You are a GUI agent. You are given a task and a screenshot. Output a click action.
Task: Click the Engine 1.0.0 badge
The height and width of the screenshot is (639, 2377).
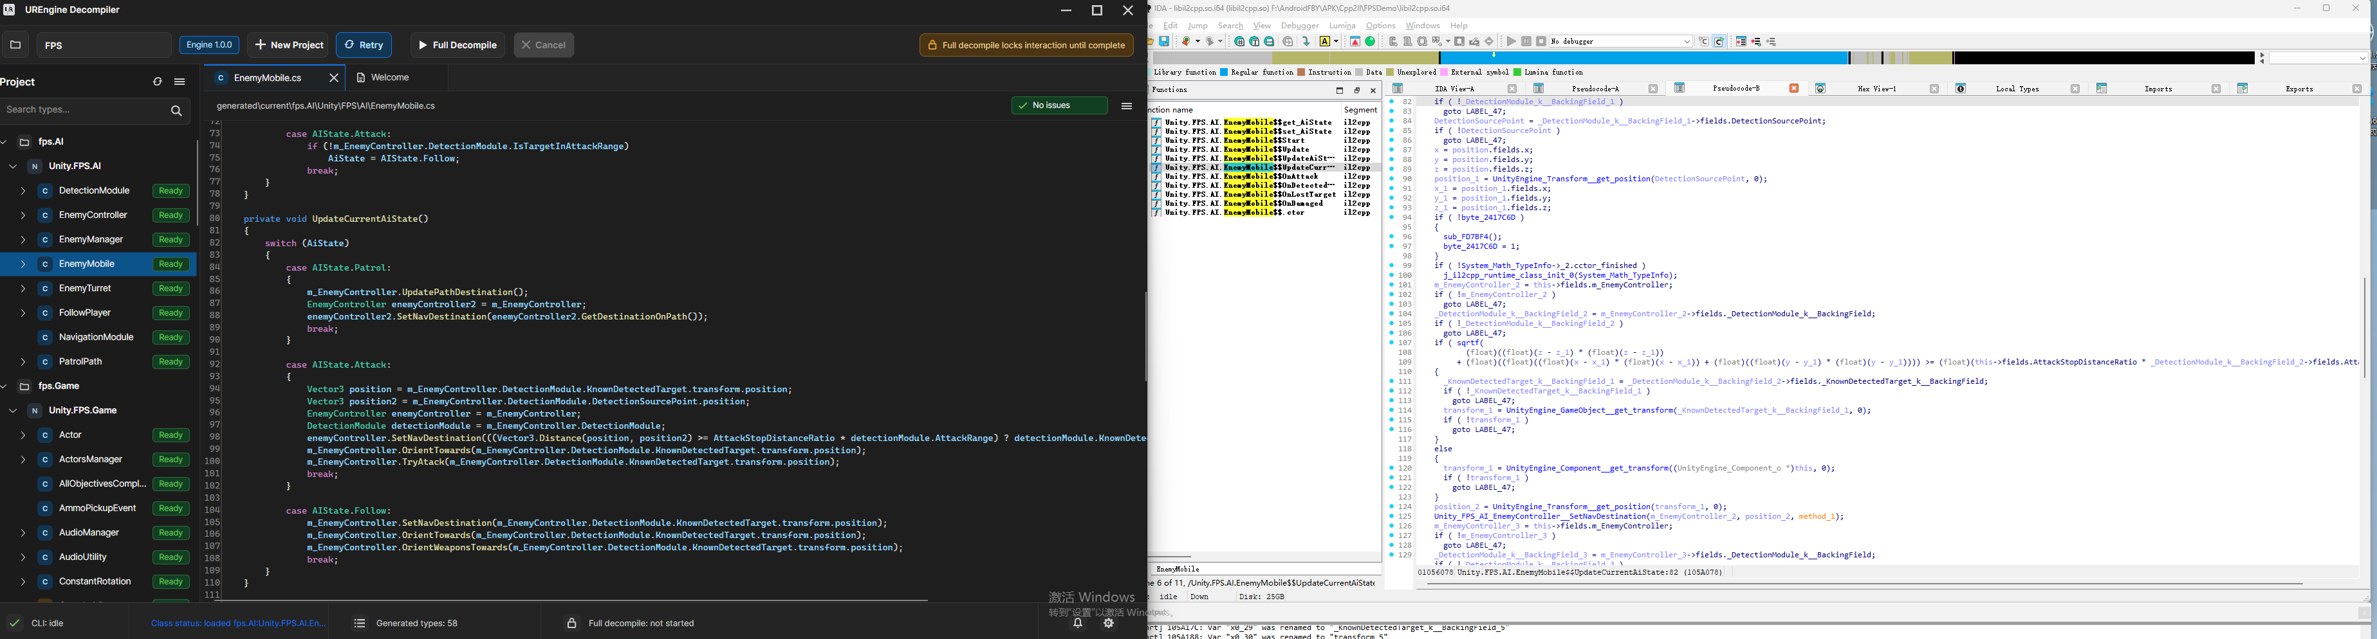(210, 45)
